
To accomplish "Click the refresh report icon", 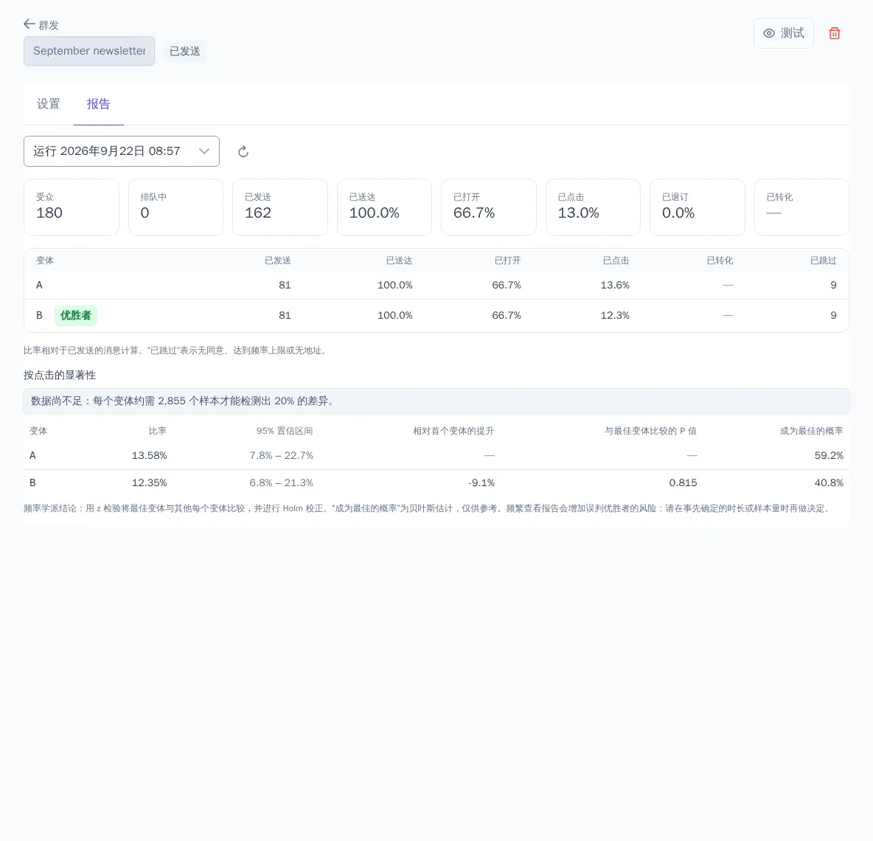I will pos(243,151).
